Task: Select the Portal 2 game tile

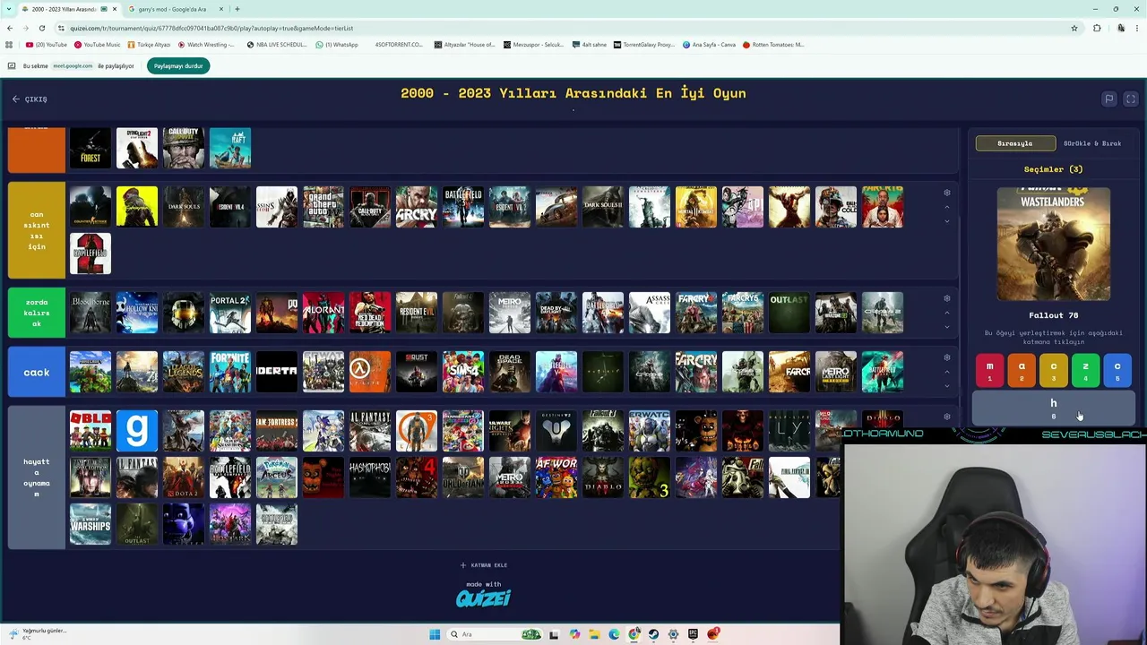Action: 230,313
